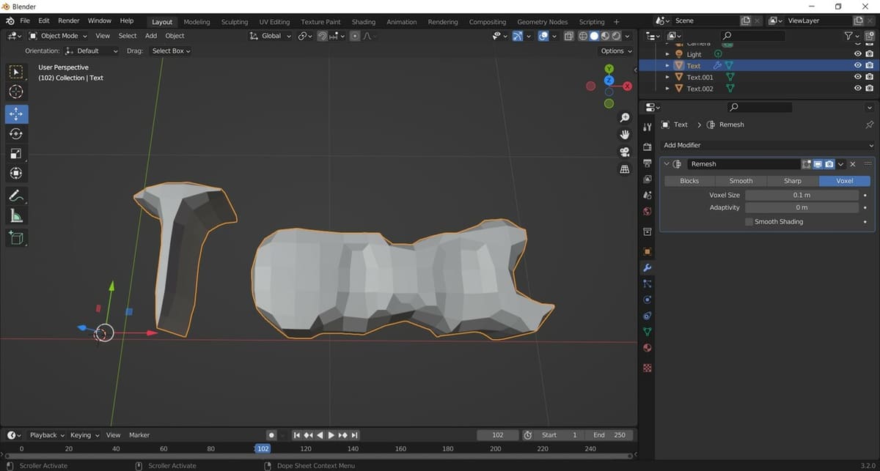Open the File menu

[25, 21]
